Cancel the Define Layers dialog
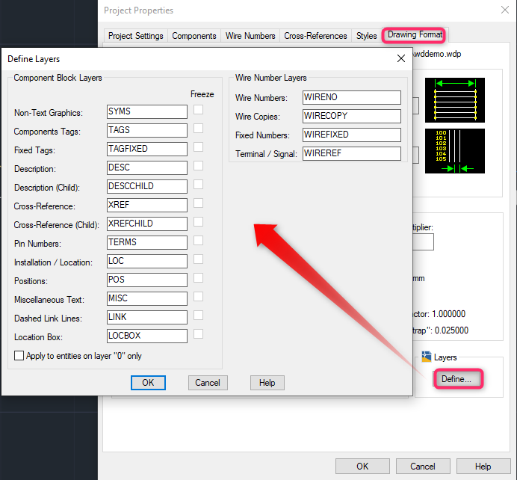 pyautogui.click(x=208, y=383)
